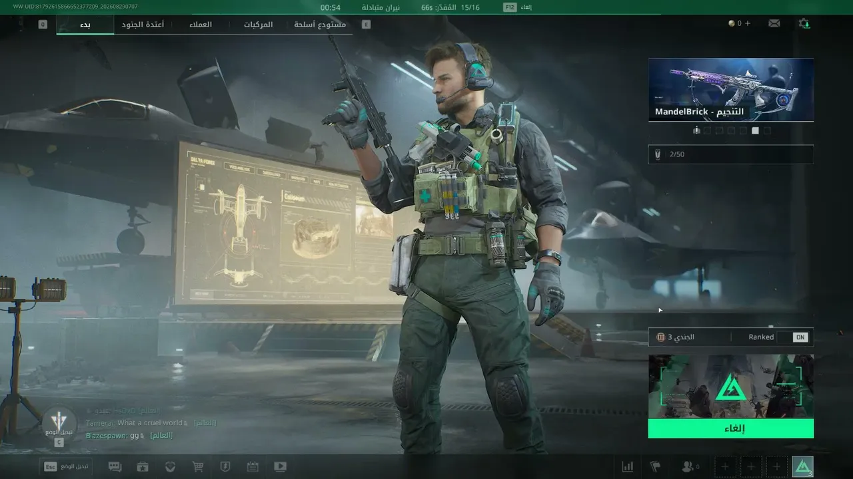
Task: Click the highlighted white banner page indicator
Action: 755,130
